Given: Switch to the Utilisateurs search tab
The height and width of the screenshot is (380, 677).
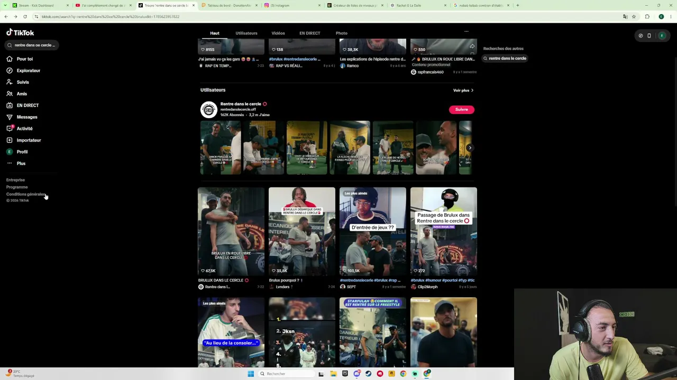Looking at the screenshot, I should [246, 33].
